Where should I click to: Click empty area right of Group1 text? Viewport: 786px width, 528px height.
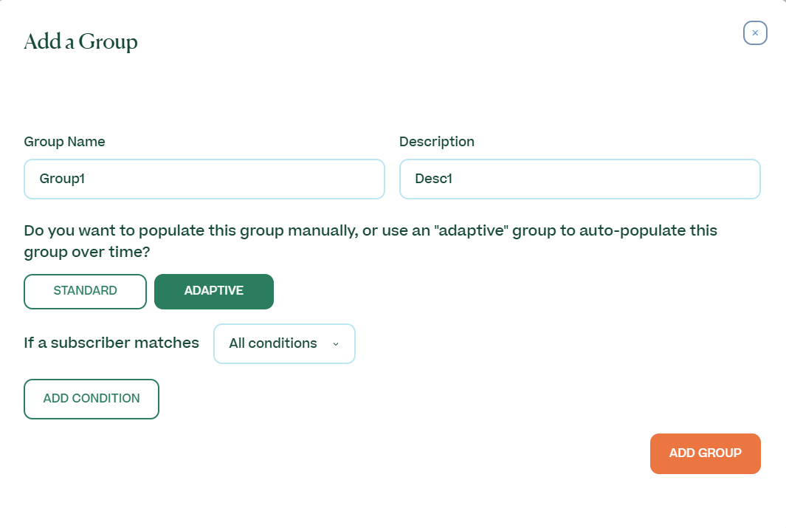coord(230,179)
